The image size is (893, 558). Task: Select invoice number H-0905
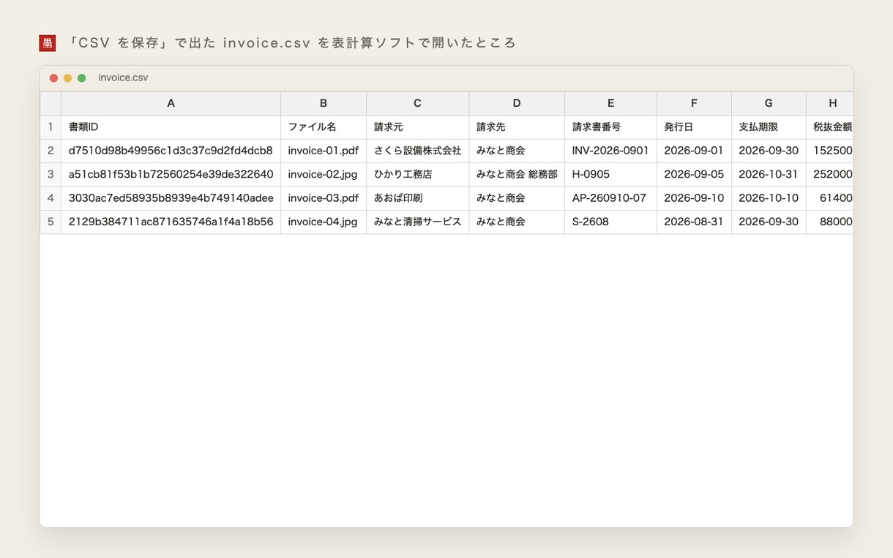pyautogui.click(x=610, y=175)
